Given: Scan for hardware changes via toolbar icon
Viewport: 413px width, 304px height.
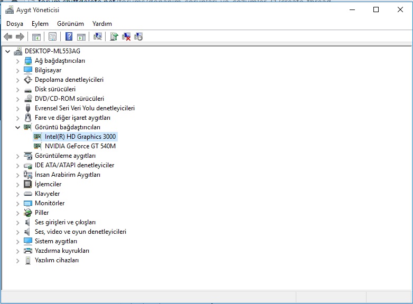Looking at the screenshot, I should pyautogui.click(x=98, y=36).
